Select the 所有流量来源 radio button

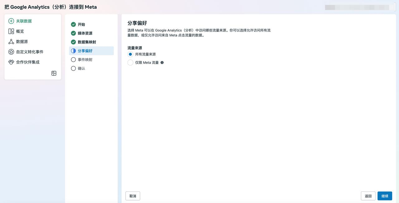coord(130,54)
